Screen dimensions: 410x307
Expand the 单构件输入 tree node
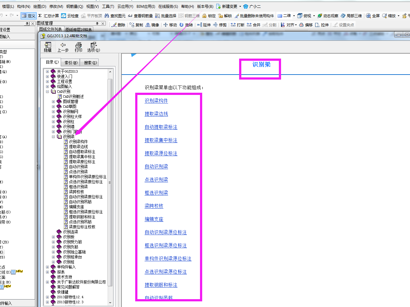click(47, 267)
